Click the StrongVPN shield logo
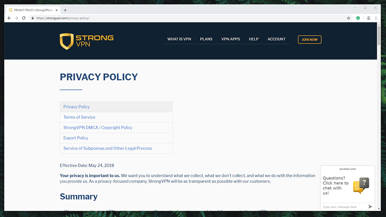 pos(66,41)
